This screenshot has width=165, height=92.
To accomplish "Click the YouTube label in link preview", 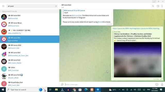I will click(x=117, y=32).
